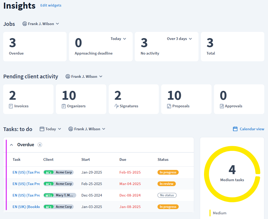This screenshot has height=219, width=268.
Task: Click the Due column header
Action: click(x=123, y=159)
